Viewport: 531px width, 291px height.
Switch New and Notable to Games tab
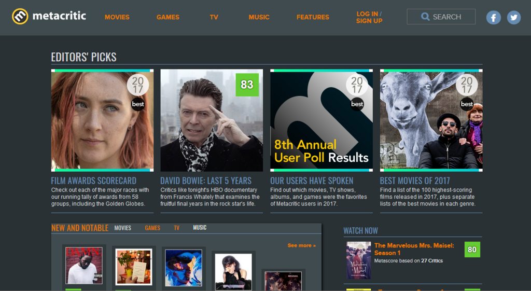152,228
